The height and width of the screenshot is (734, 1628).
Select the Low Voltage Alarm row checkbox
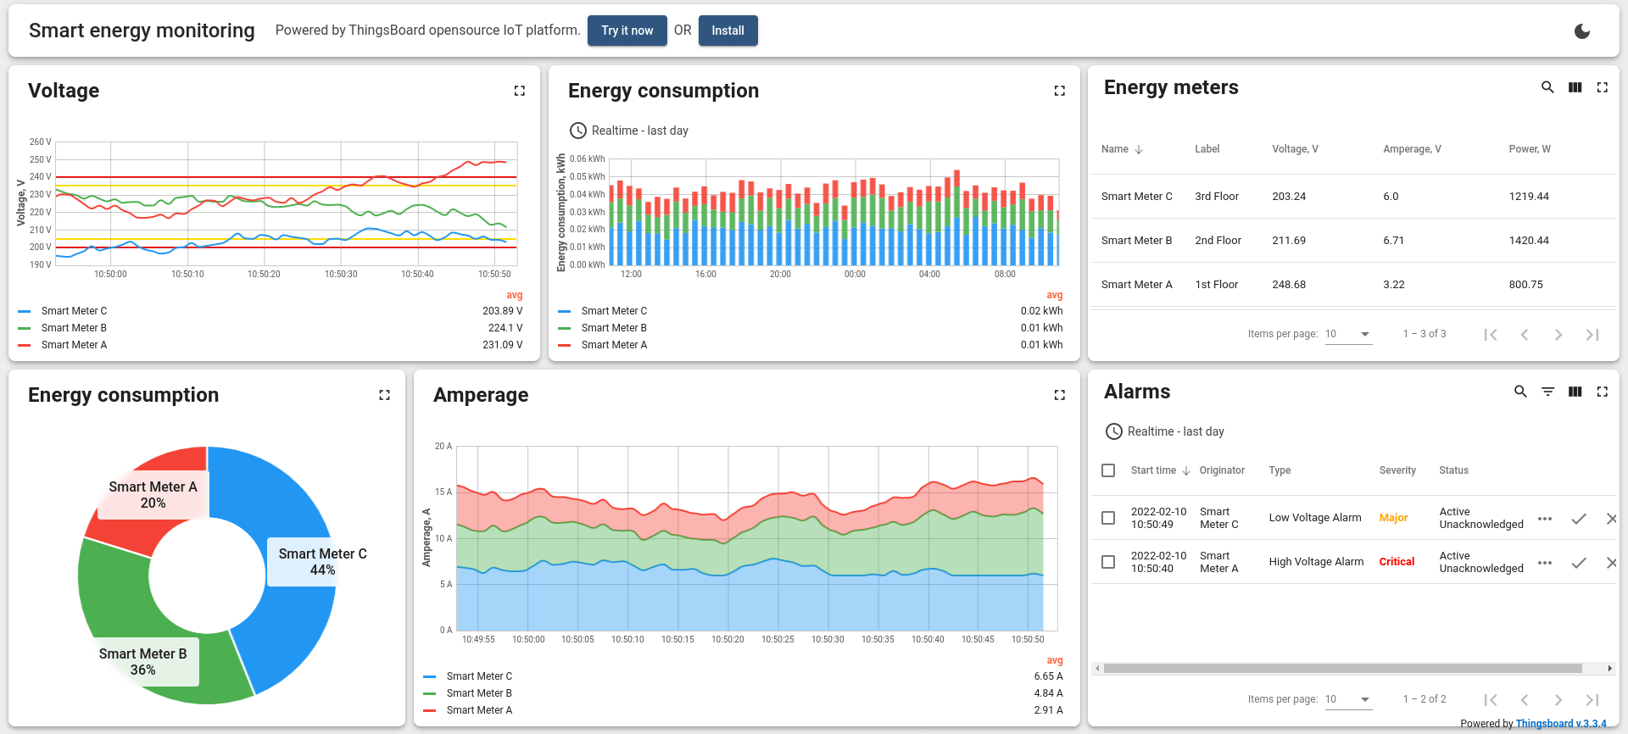[x=1108, y=518]
